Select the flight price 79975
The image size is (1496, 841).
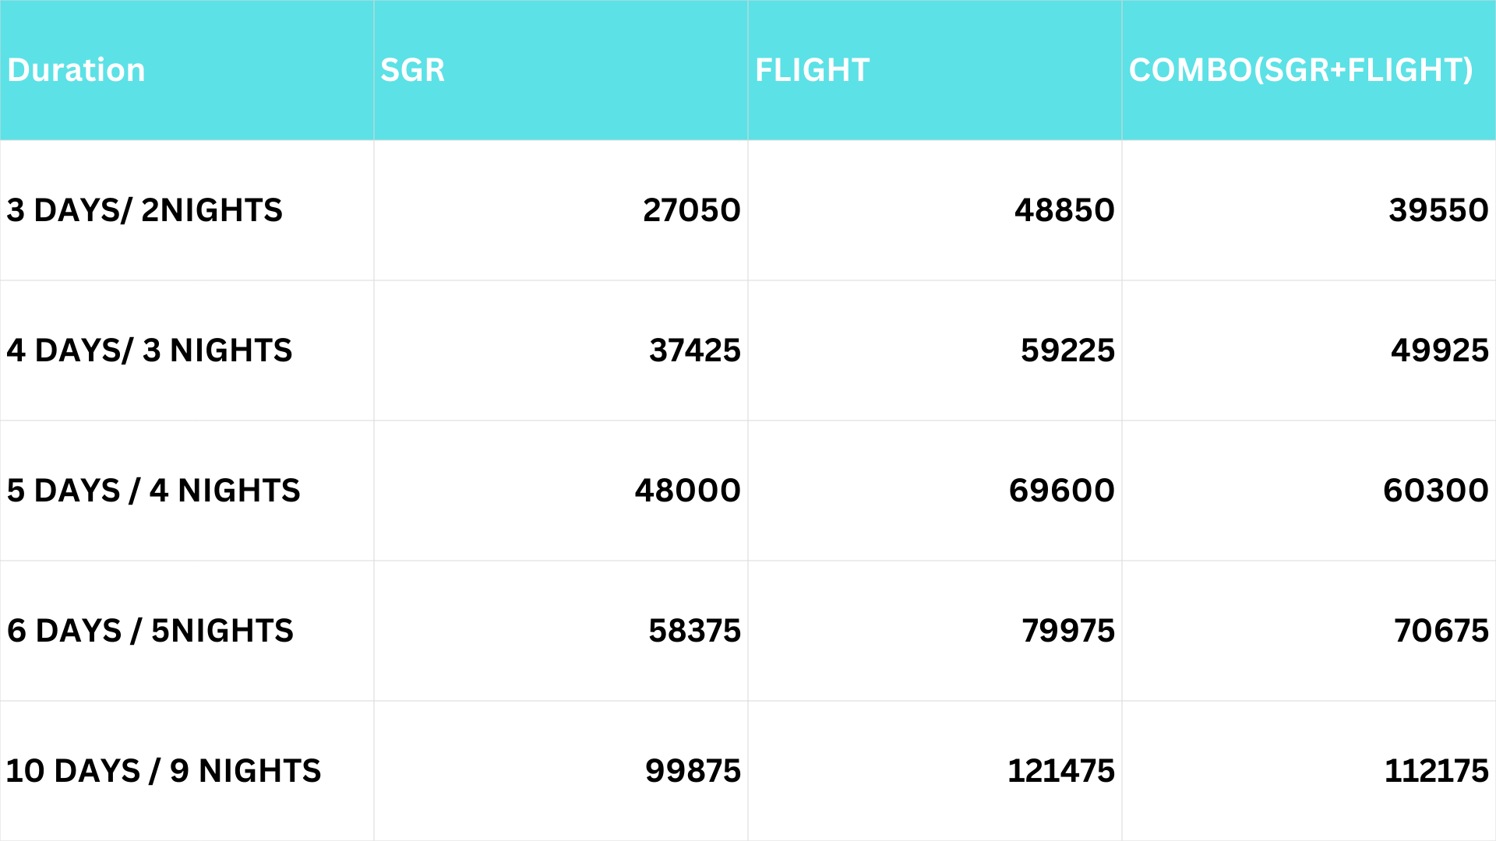(x=1068, y=631)
